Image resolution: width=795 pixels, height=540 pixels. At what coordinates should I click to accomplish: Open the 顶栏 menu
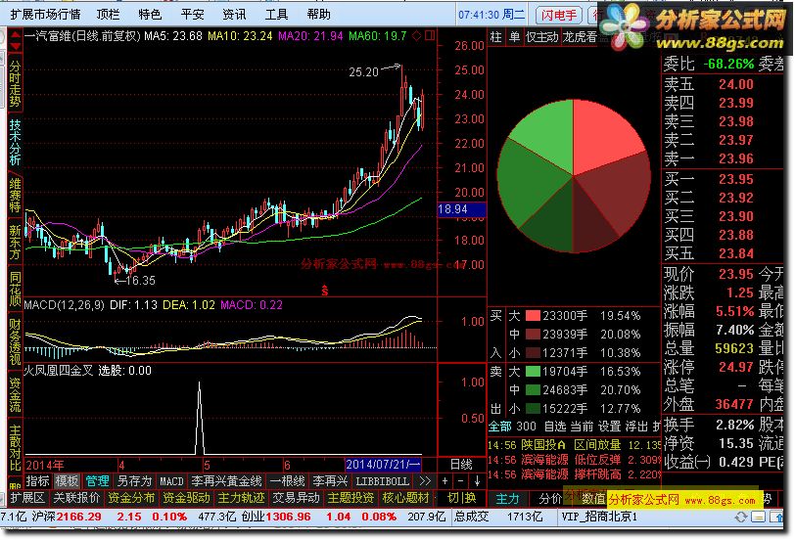(108, 14)
